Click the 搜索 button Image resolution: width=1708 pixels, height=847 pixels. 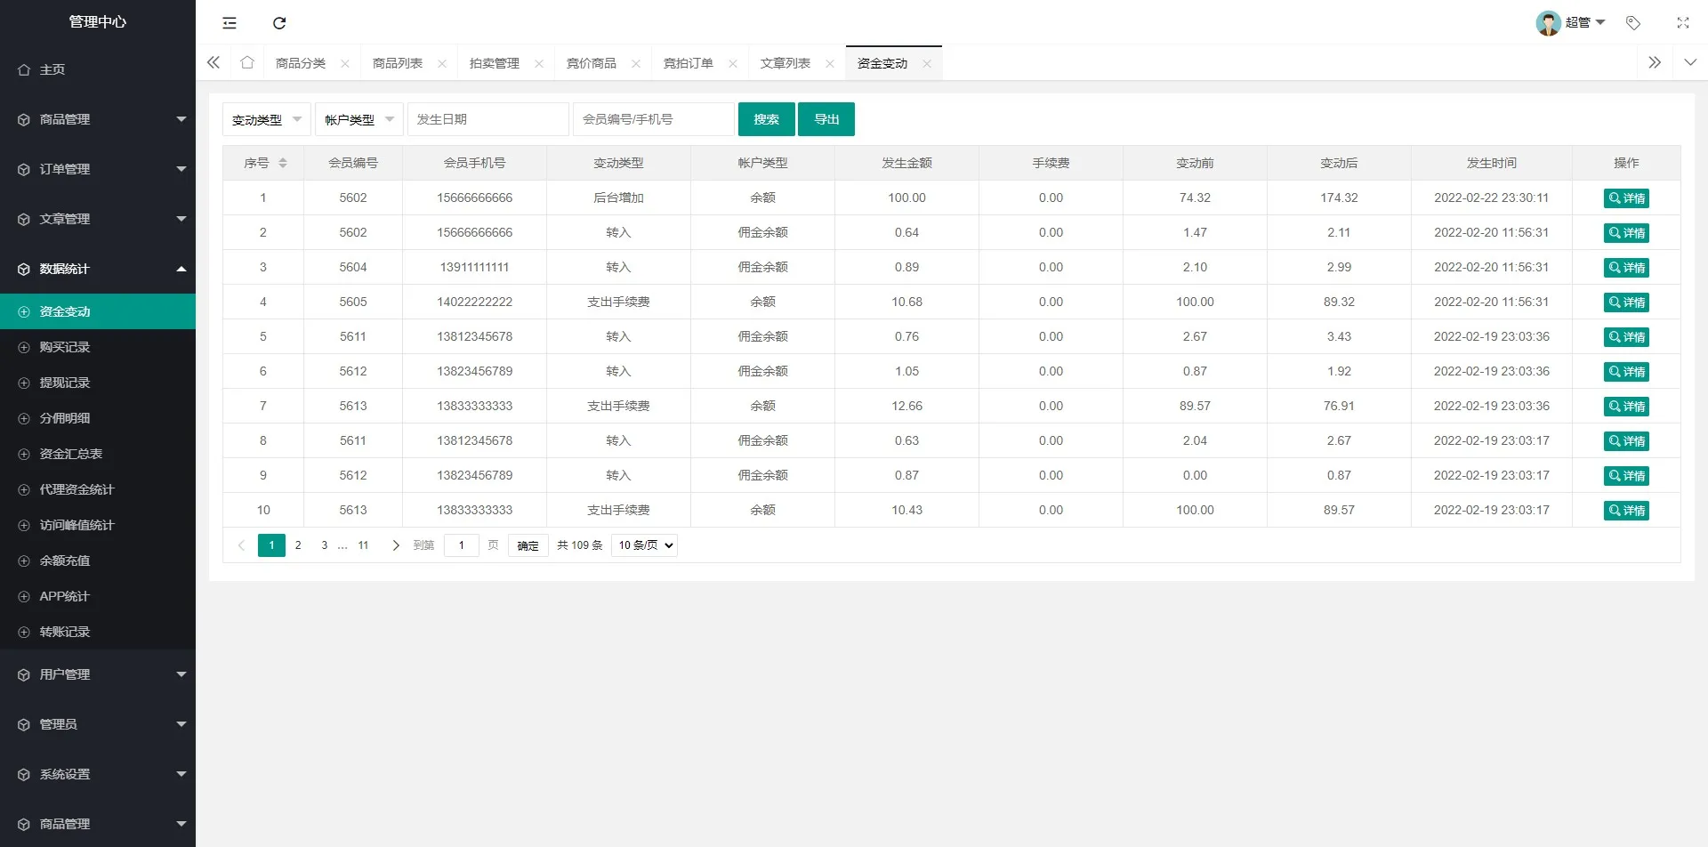click(x=766, y=119)
